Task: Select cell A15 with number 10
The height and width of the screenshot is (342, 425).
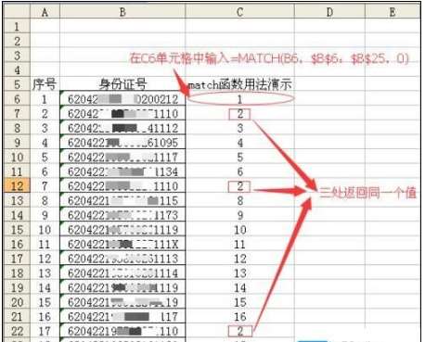Action: 45,230
